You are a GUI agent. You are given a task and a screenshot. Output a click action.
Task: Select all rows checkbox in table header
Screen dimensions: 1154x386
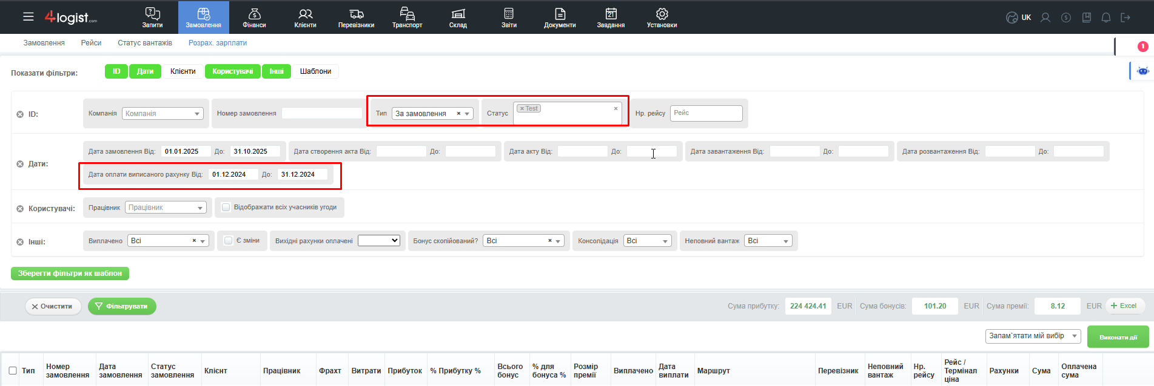tap(13, 371)
